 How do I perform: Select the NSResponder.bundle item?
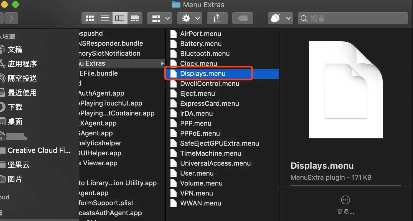pyautogui.click(x=111, y=43)
